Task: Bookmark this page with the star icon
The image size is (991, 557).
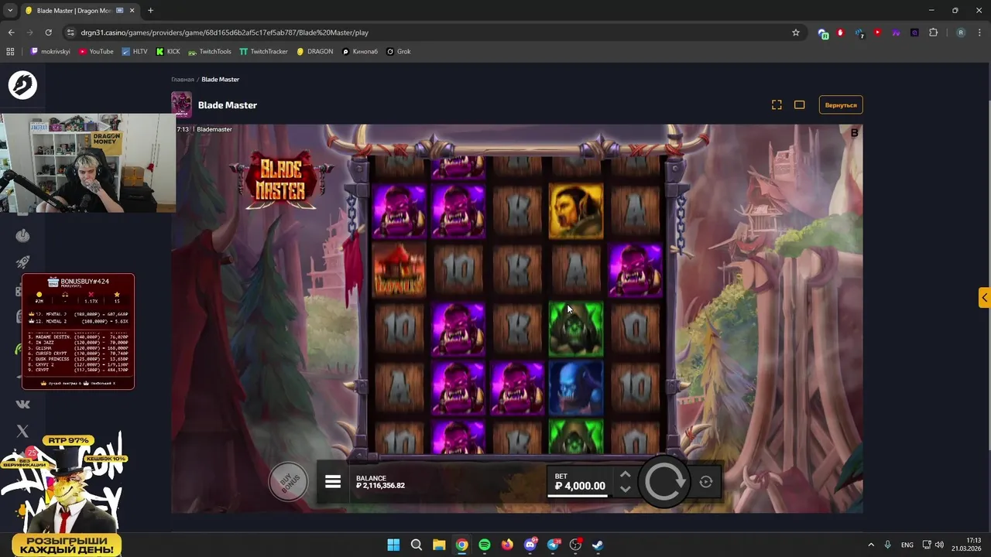Action: coord(795,32)
